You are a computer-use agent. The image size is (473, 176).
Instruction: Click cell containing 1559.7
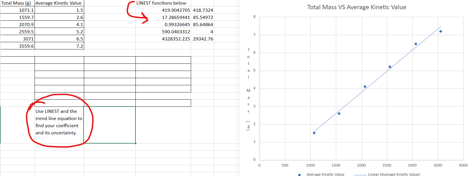pyautogui.click(x=17, y=17)
